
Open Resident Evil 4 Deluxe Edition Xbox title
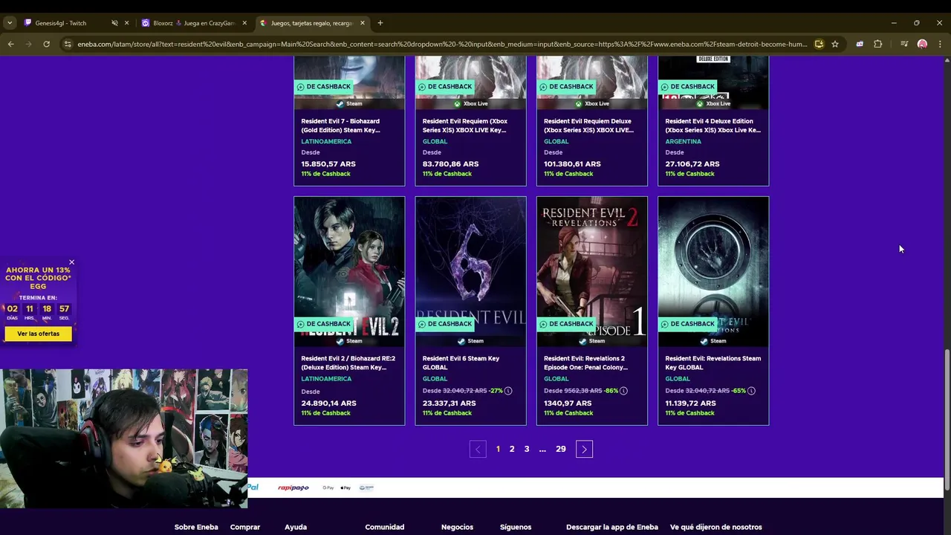coord(713,126)
